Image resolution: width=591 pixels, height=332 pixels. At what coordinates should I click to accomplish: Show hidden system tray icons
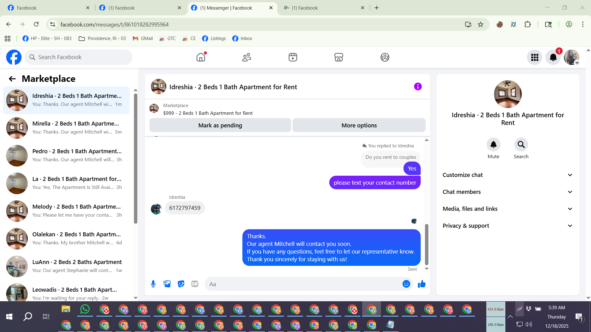[x=510, y=317]
